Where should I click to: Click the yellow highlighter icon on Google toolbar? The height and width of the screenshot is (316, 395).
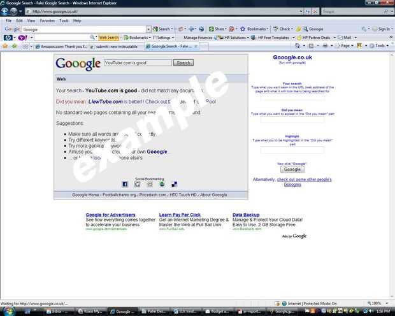coord(298,29)
